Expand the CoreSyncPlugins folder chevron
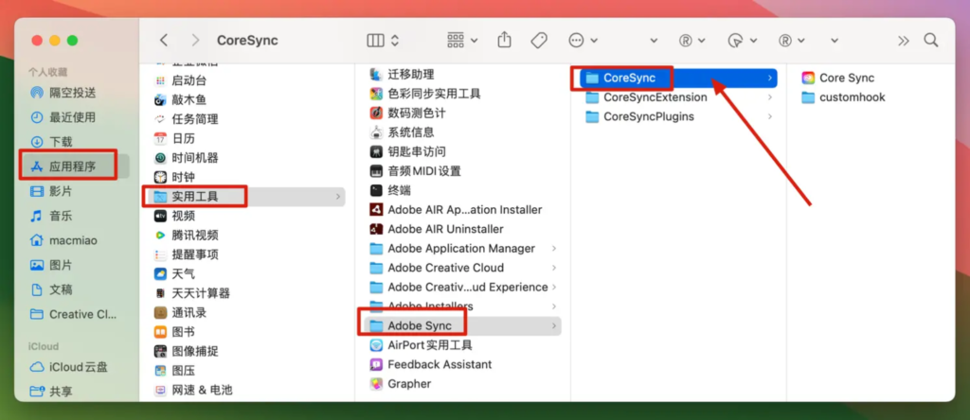 pos(769,116)
